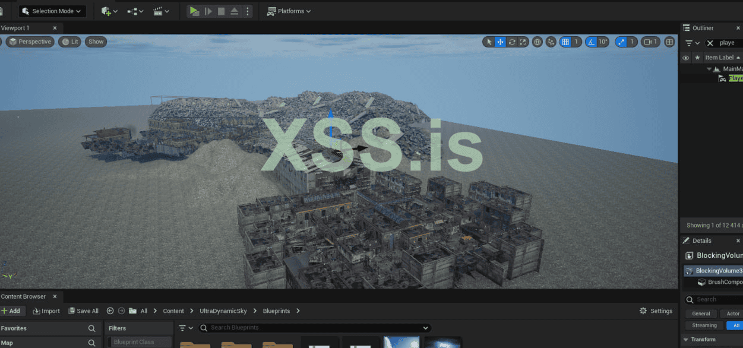This screenshot has height=348, width=743.
Task: Select the Actor filter in Details
Action: tap(732, 314)
